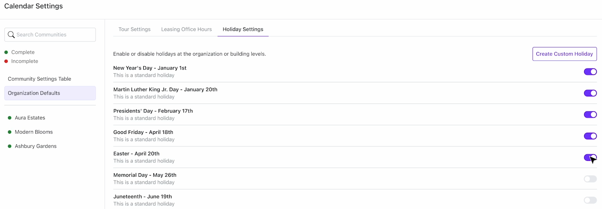Turn off Martin Luther King Jr. Day toggle

tap(590, 93)
